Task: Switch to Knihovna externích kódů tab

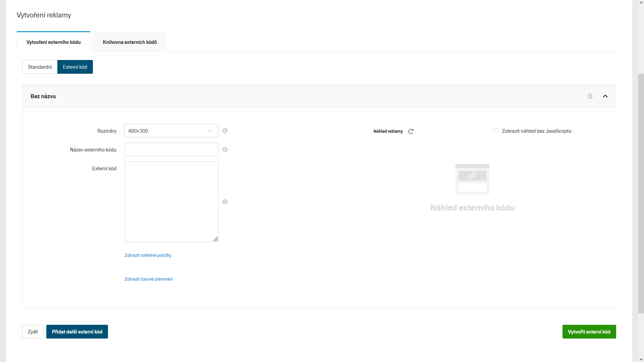Action: pos(130,42)
